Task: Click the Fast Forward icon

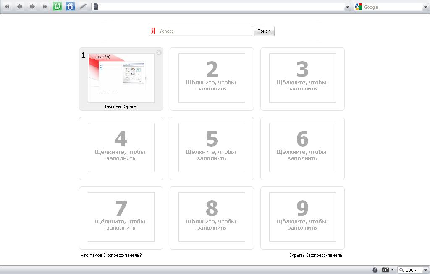Action: (x=45, y=6)
